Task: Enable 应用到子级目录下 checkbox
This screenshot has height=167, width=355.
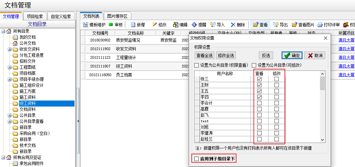Action: point(196,159)
